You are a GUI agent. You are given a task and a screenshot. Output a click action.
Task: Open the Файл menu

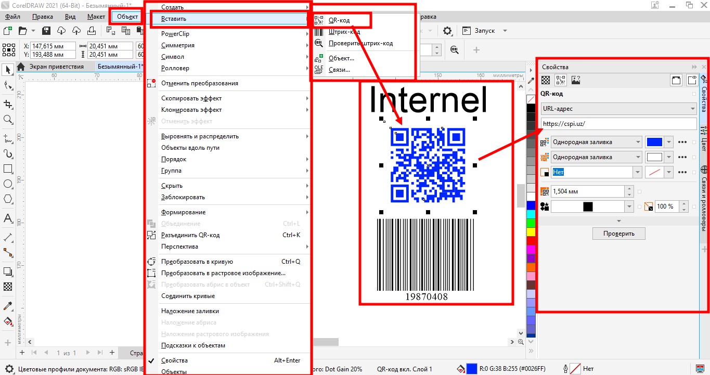12,17
